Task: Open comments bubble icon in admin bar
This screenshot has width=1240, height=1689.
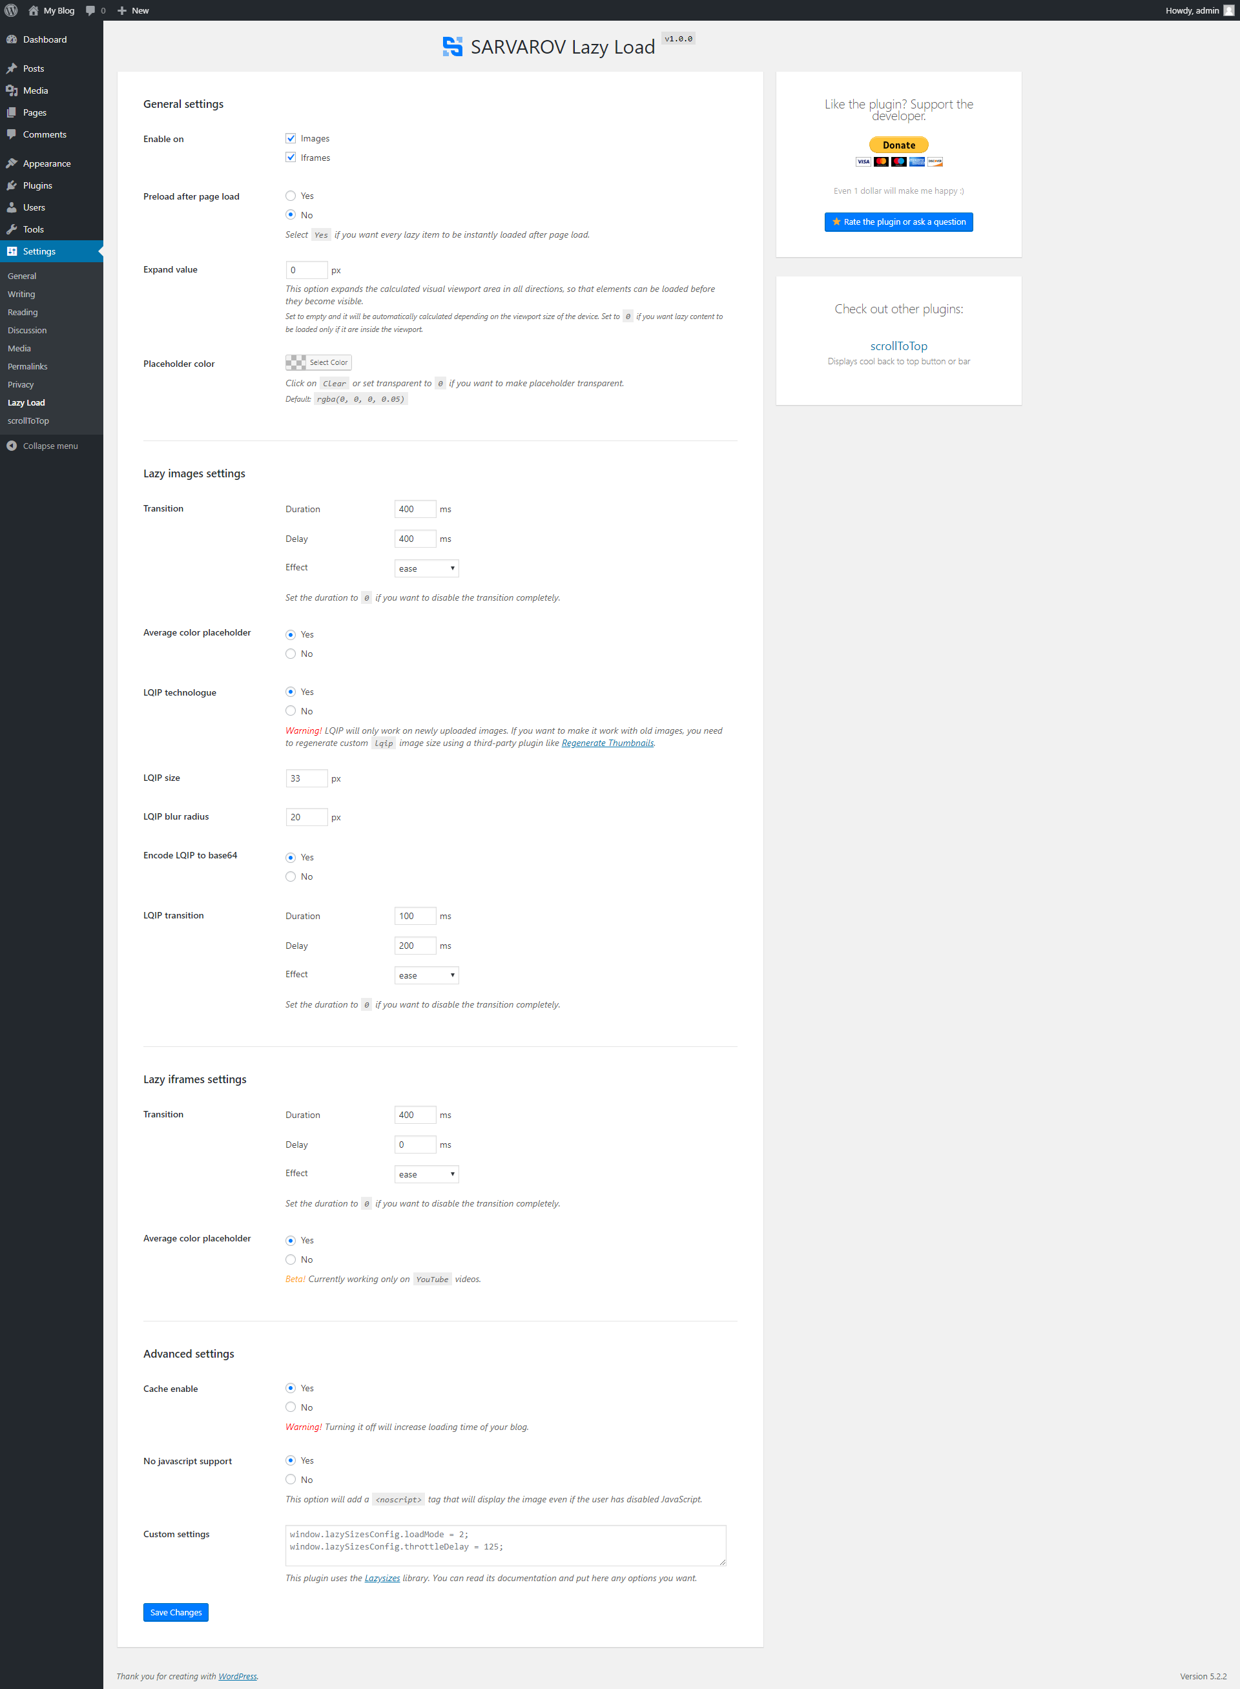Action: coord(91,10)
